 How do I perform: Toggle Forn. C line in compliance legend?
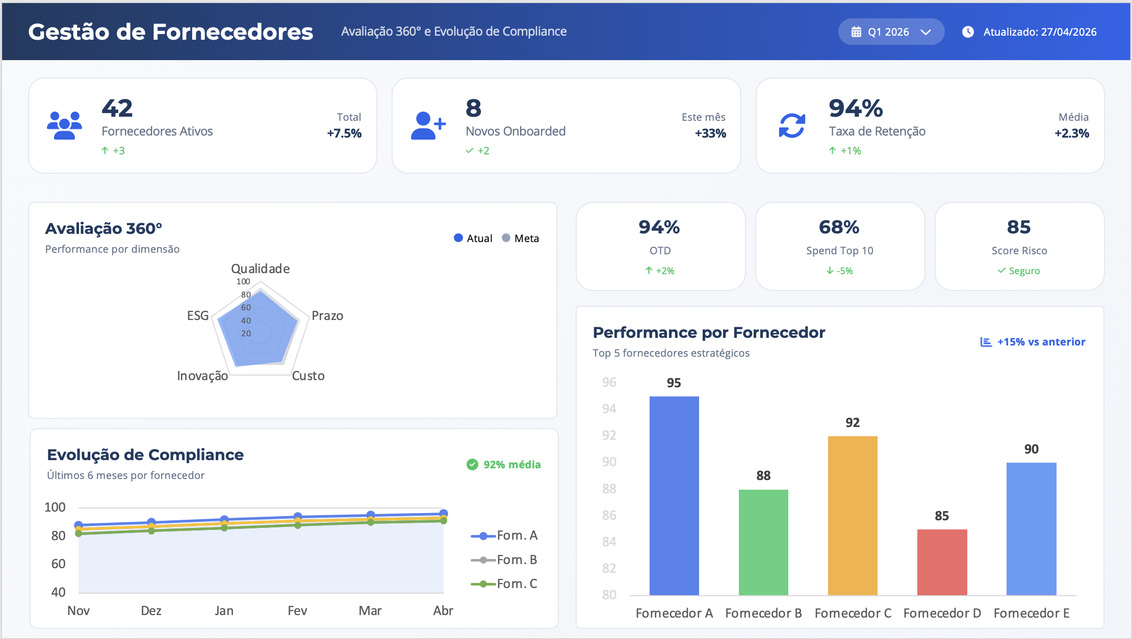[x=504, y=584]
